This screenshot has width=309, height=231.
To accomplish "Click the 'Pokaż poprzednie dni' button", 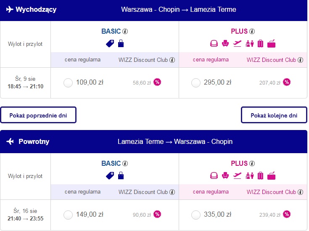I will point(38,115).
